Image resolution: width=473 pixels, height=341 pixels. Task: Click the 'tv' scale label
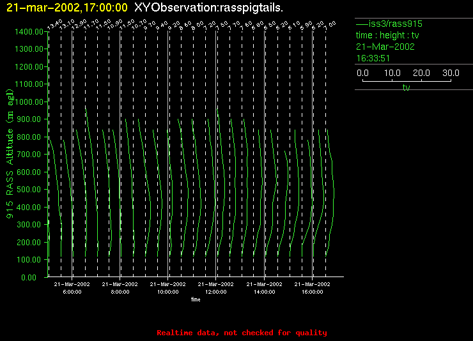click(406, 88)
